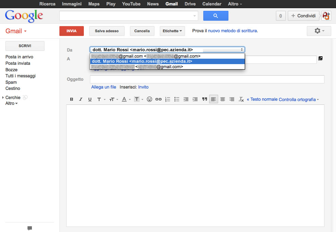
Task: Apply blockquote formatting
Action: [x=205, y=99]
